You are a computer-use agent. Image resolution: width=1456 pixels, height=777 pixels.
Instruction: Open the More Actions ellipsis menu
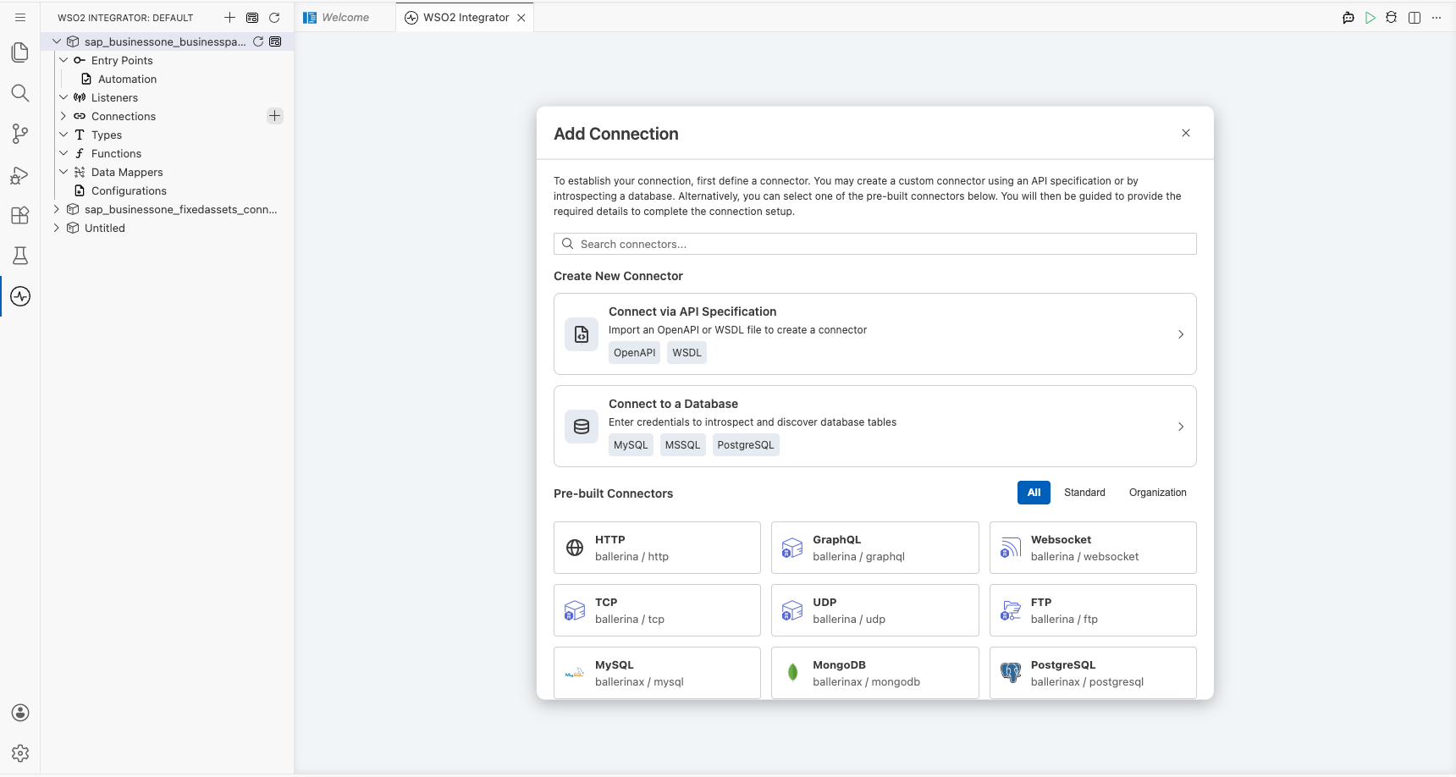(x=1437, y=17)
